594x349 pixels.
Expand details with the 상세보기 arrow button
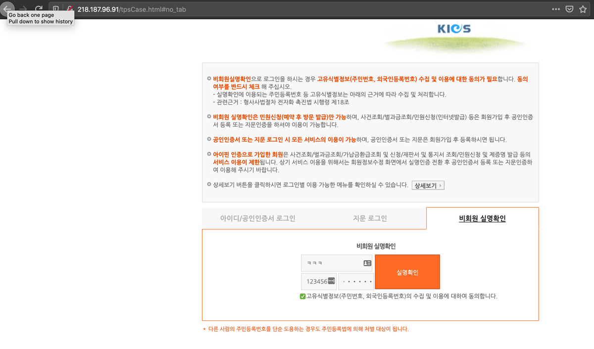point(428,185)
